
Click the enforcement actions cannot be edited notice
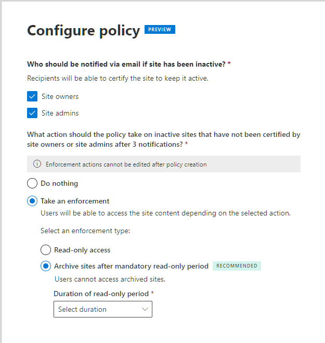click(x=126, y=164)
